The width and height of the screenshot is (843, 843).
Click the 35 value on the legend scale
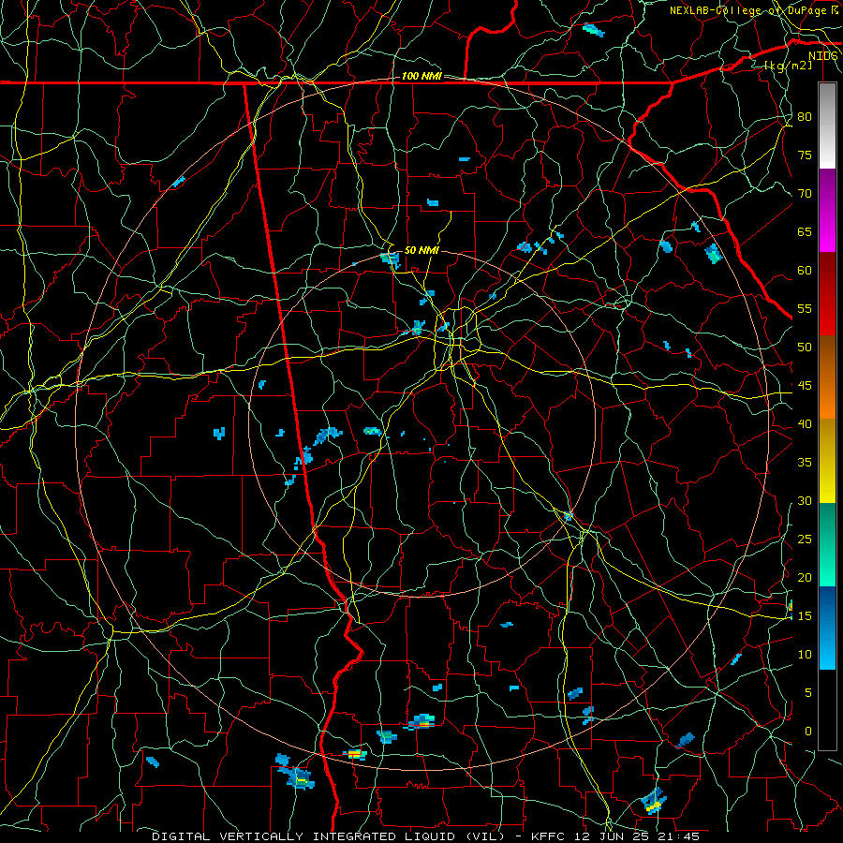click(x=805, y=463)
